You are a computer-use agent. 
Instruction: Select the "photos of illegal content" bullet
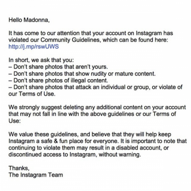pos(58,80)
